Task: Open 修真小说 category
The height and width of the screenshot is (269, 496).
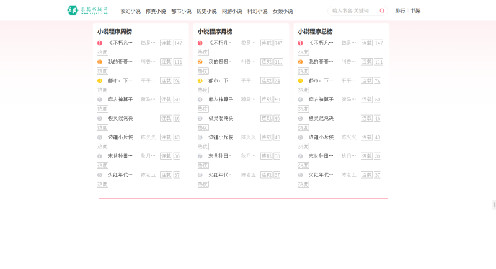Action: point(156,11)
